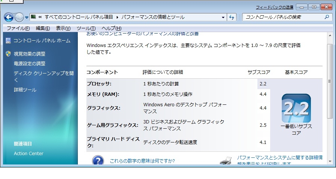Viewport: 336px width, 179px height.
Task: Open これらの数字の意味は何ですか? link
Action: click(142, 161)
